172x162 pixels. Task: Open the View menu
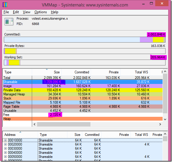click(27, 12)
